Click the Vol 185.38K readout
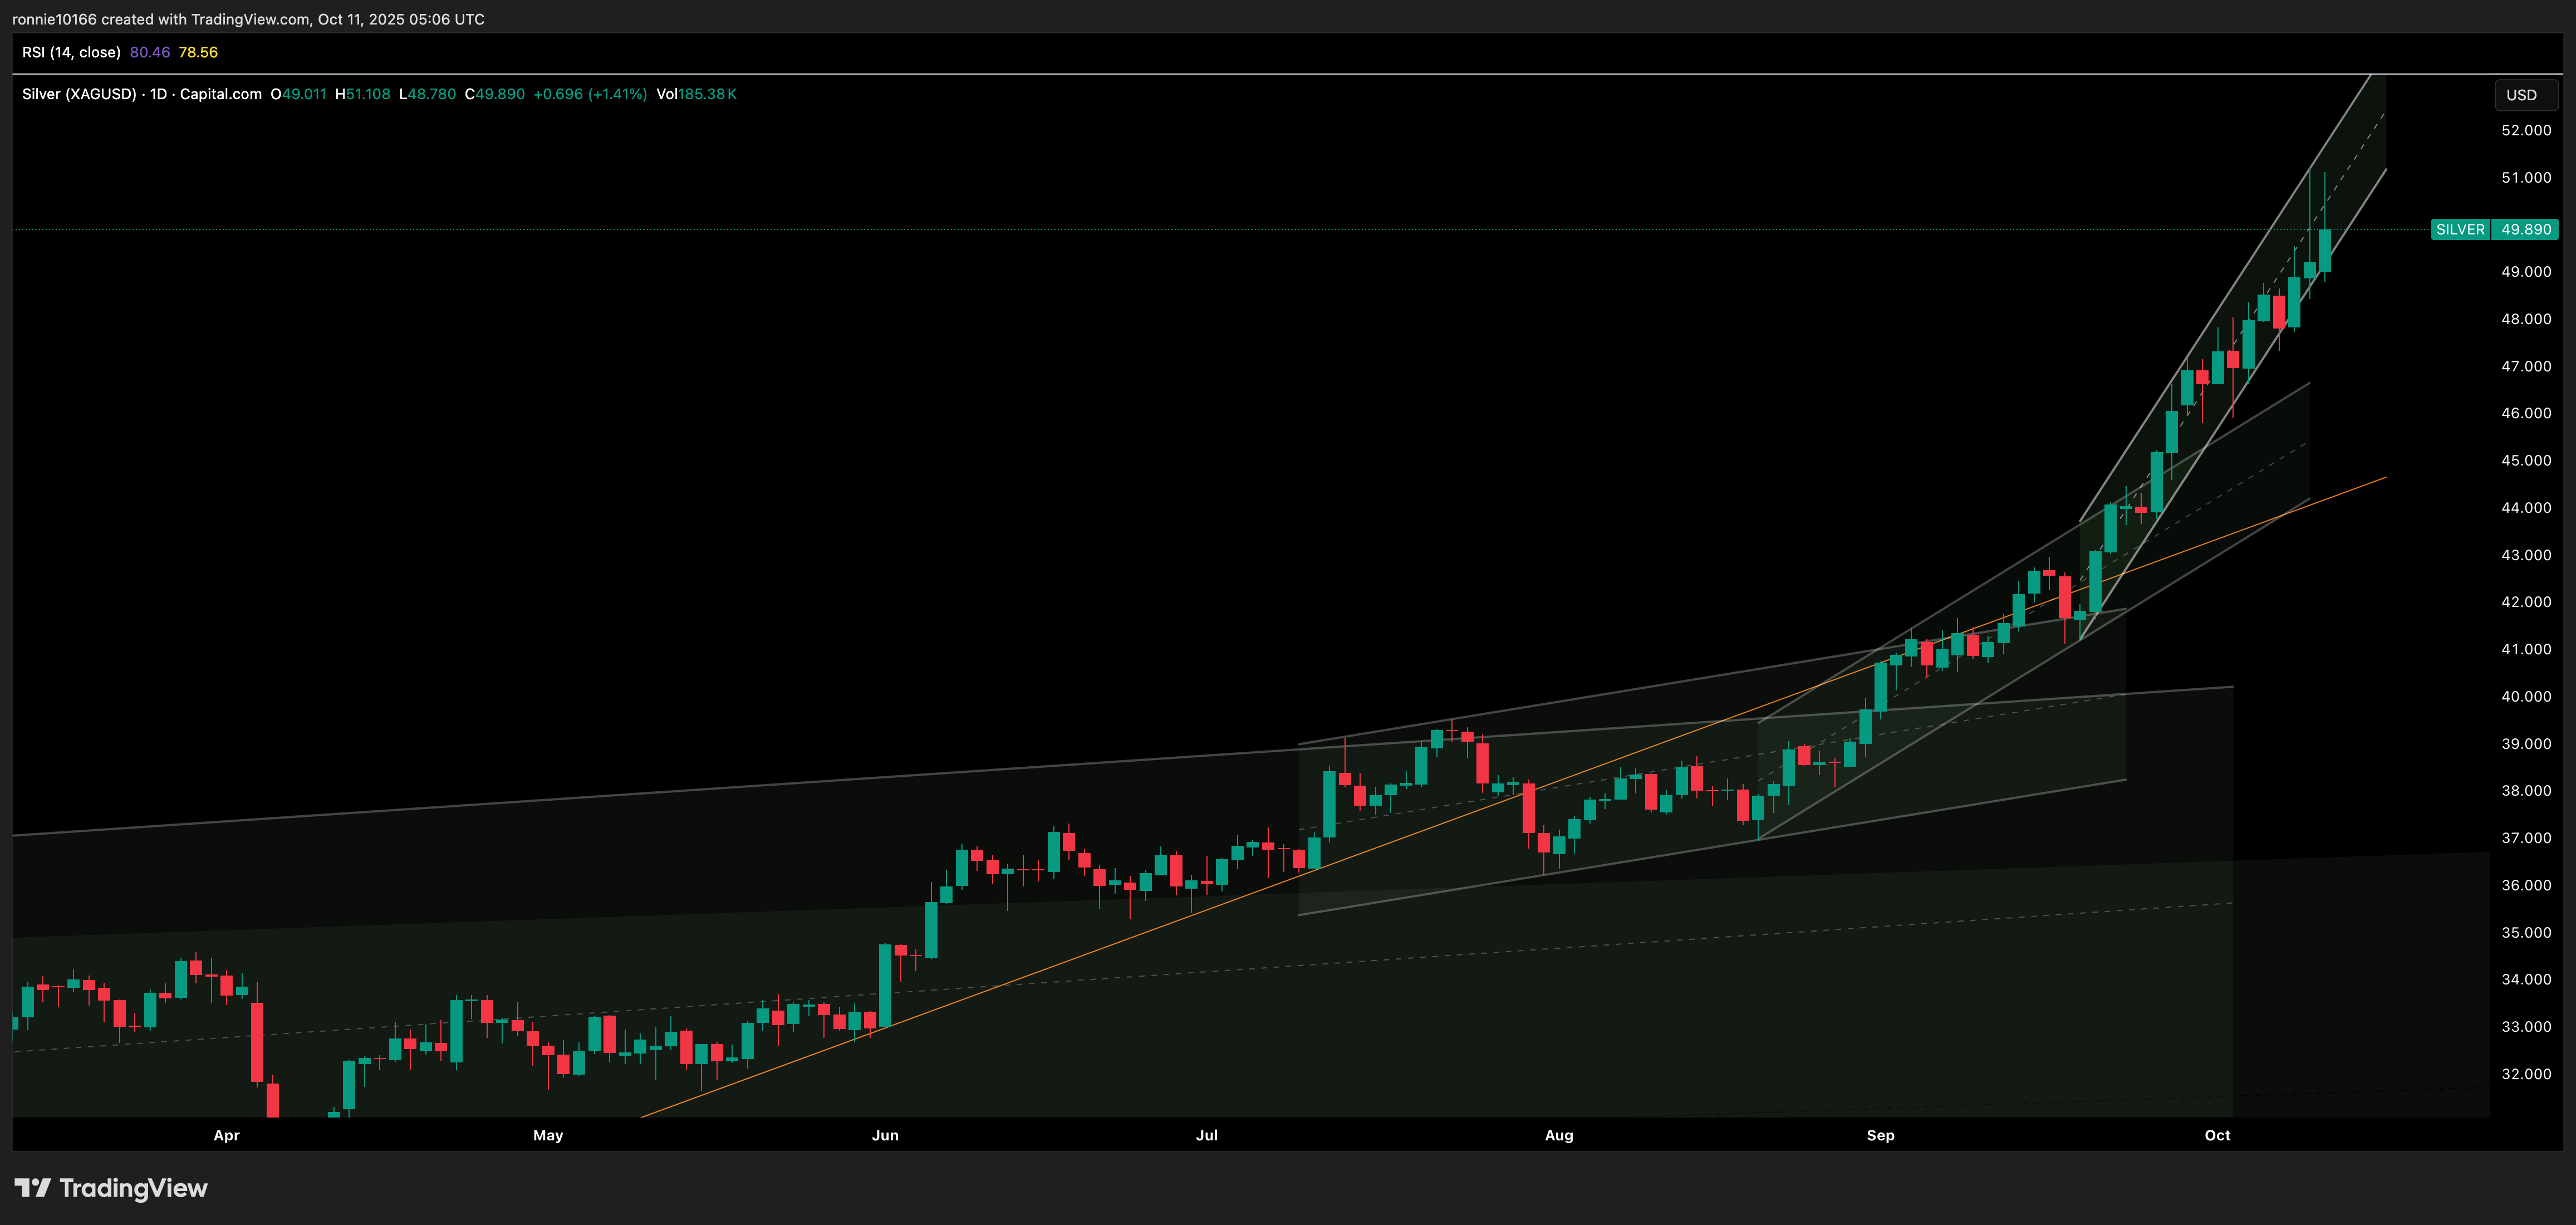Viewport: 2576px width, 1225px height. (696, 94)
